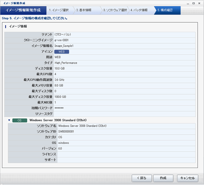Click the 最大CPU数 value 4
204x185 pixels.
tap(55, 74)
